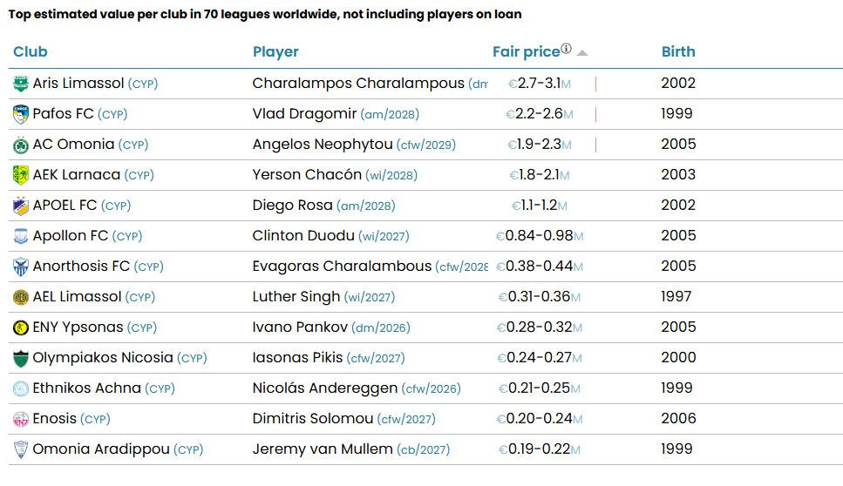843x486 pixels.
Task: Open the Apollon FC club link
Action: click(x=71, y=236)
